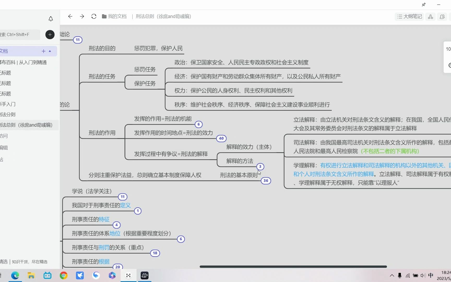Click the 政治：保卫国家安全 node
This screenshot has height=282, width=451.
241,62
